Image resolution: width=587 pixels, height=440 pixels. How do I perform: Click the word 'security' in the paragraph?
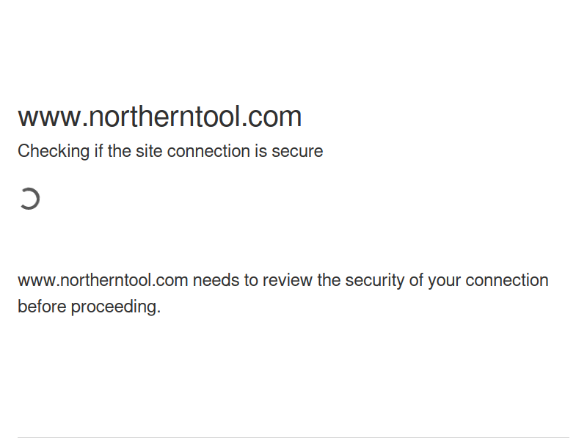tap(375, 281)
